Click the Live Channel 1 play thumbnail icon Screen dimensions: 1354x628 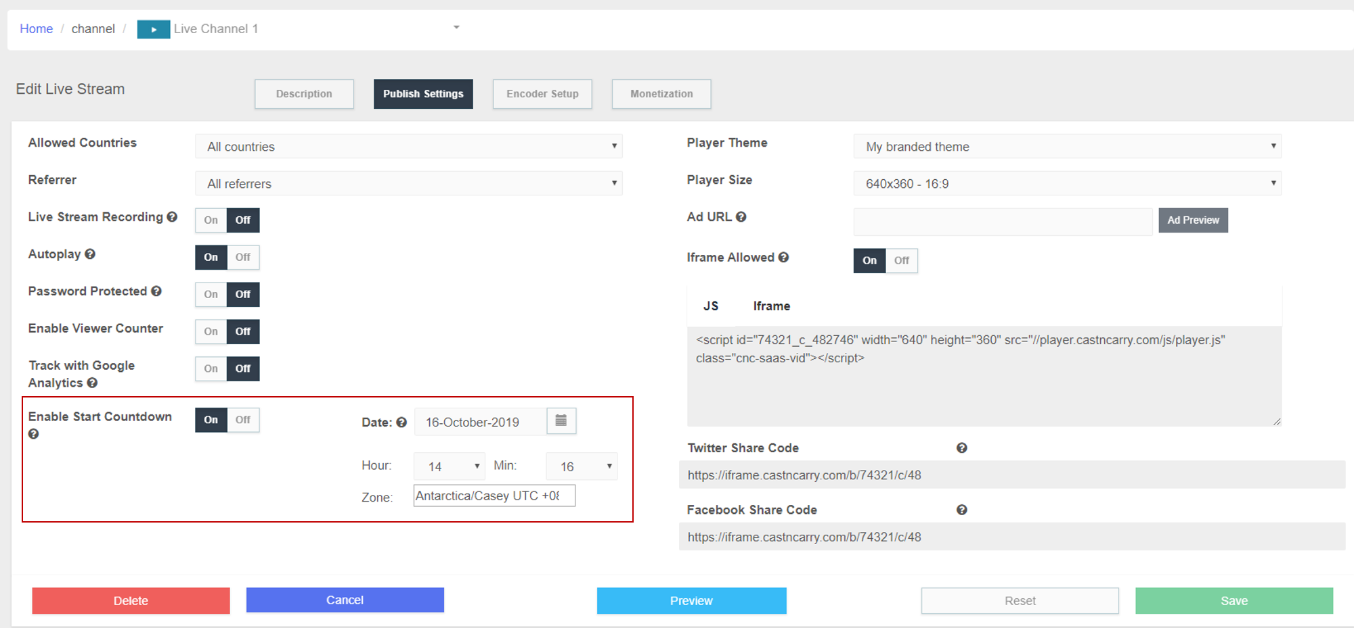point(154,29)
